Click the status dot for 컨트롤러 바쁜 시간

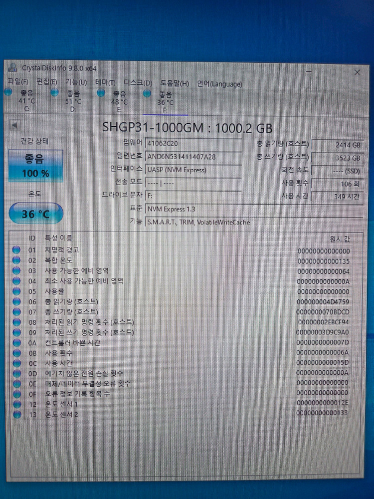[16, 343]
